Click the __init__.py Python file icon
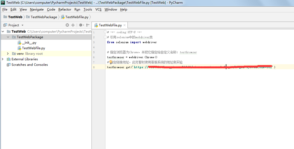Screen dimensions: 294x149 [x=19, y=43]
